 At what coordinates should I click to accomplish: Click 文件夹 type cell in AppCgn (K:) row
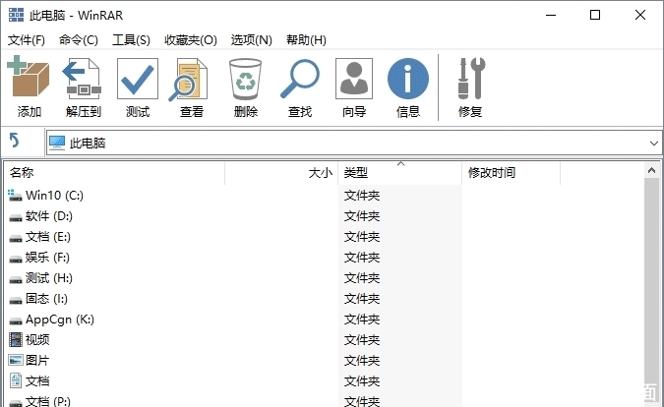362,320
